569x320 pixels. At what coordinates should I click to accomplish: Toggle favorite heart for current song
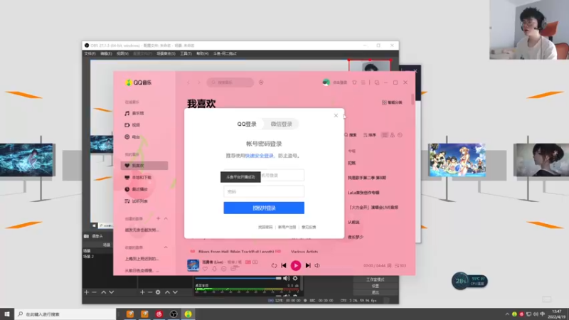[x=205, y=269]
